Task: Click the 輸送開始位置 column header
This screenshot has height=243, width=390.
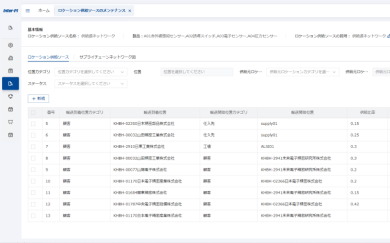Action: click(x=302, y=112)
